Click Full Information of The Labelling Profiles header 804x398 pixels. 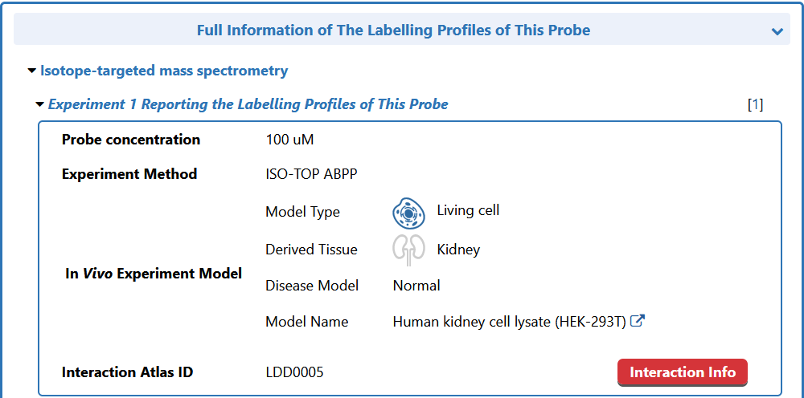pyautogui.click(x=393, y=30)
